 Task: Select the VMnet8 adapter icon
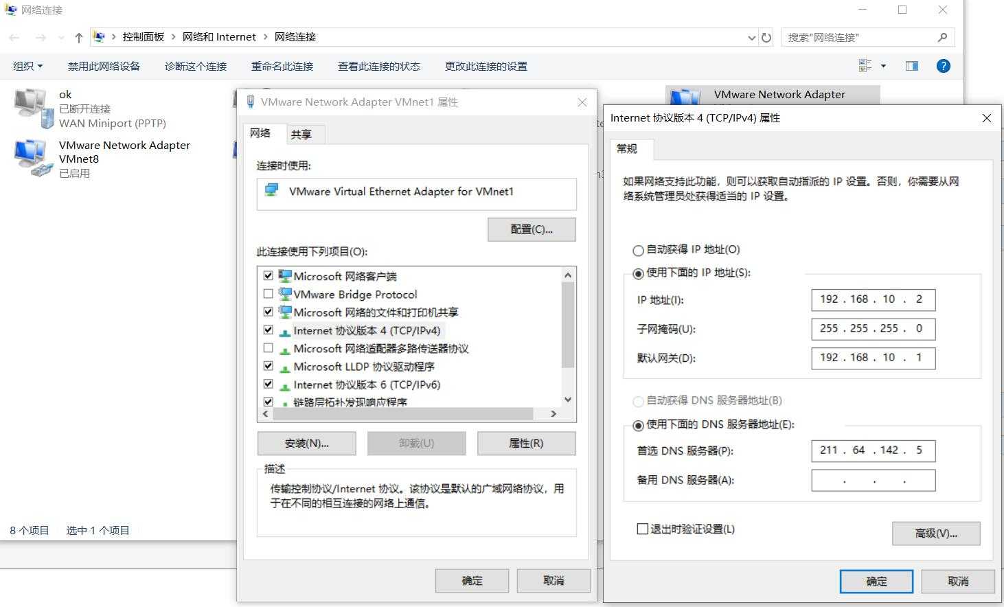[33, 158]
